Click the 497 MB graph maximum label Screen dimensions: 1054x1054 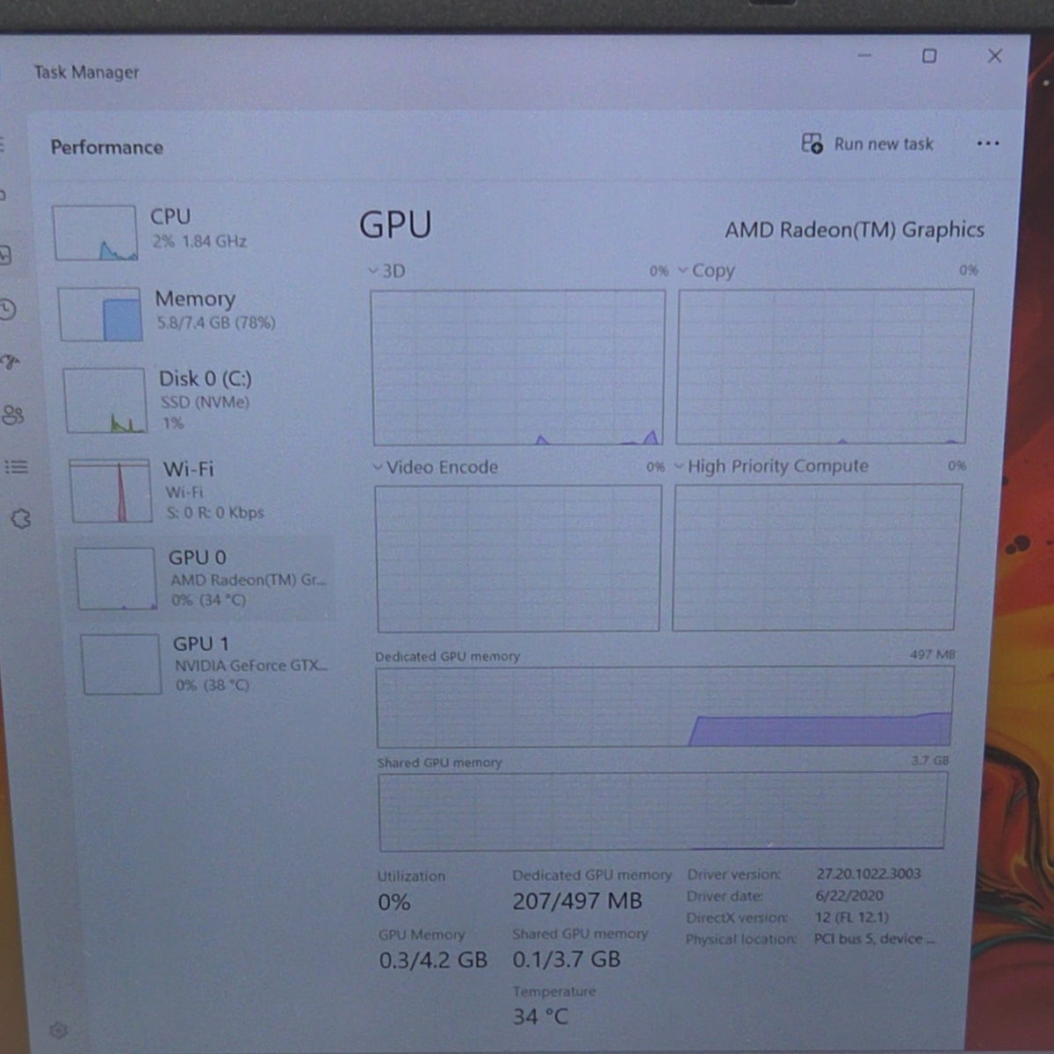pos(933,654)
